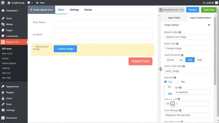
Task: Click the Max File Size info icon
Action: (x=179, y=99)
